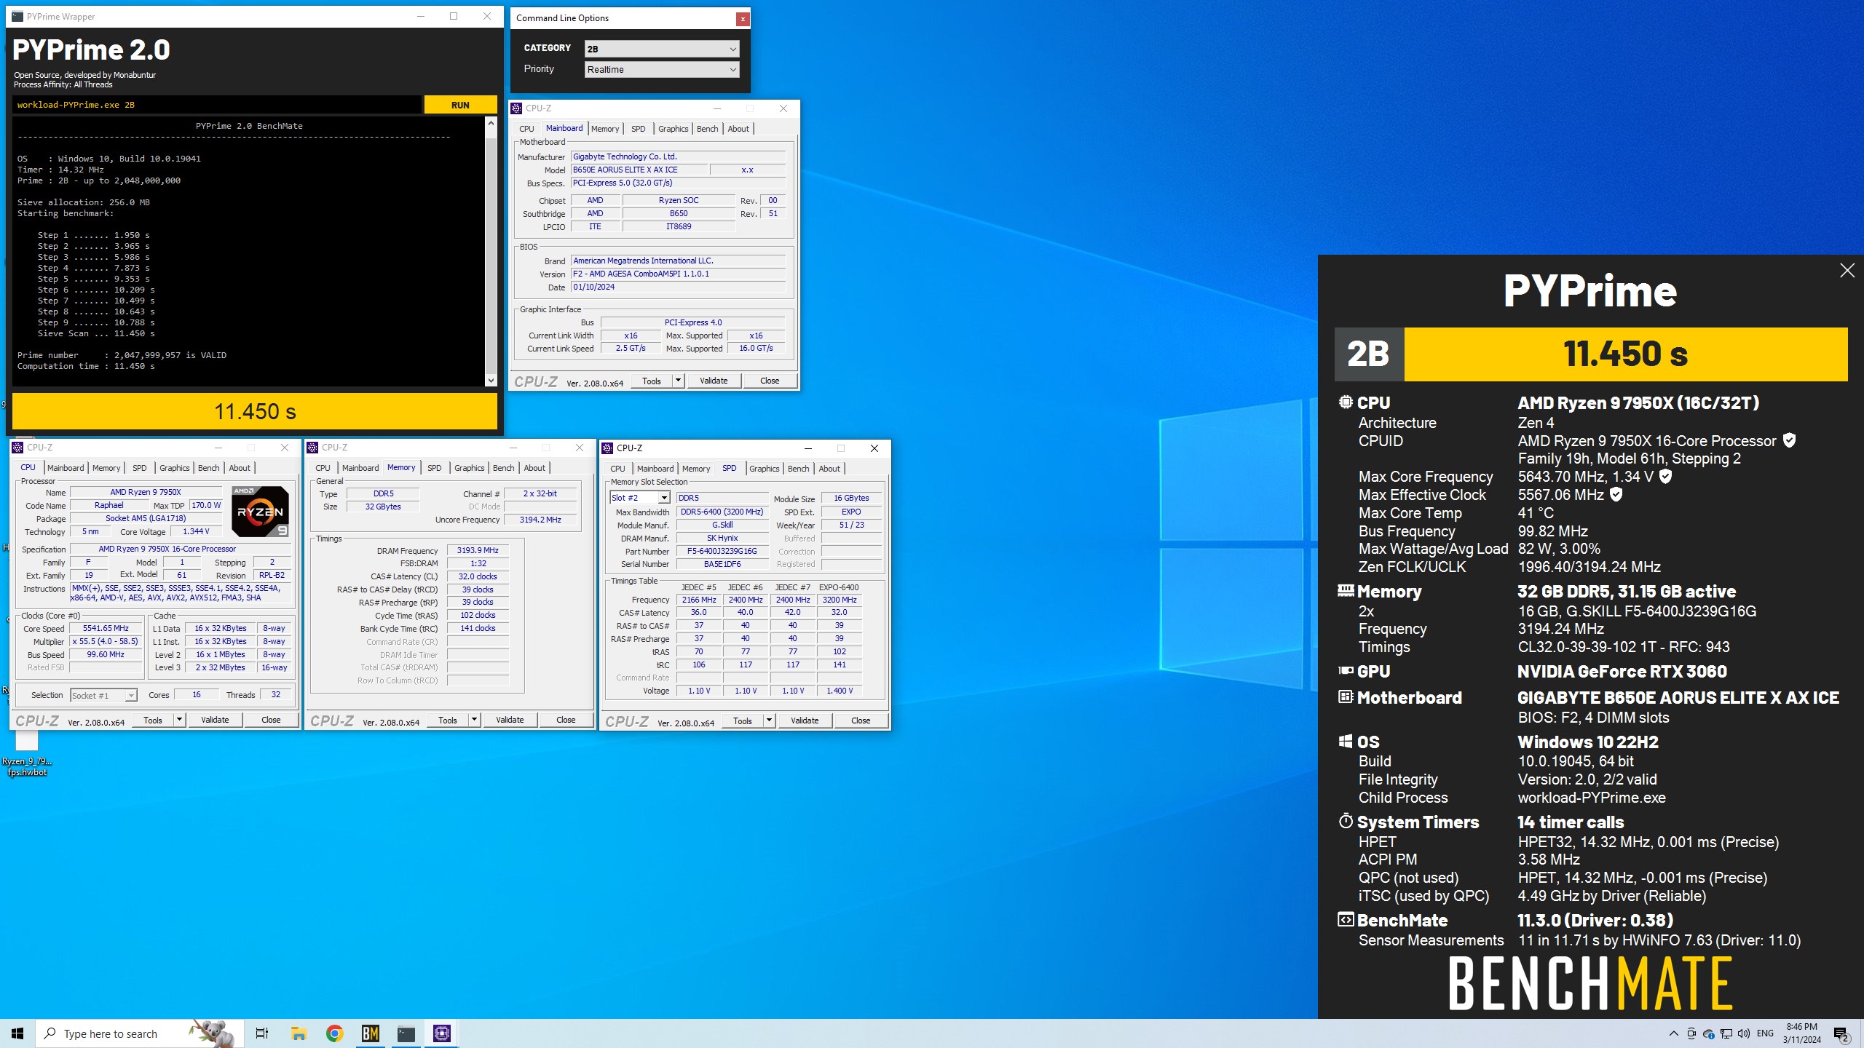Click the PYPrime console scrollbar down arrow

[491, 380]
